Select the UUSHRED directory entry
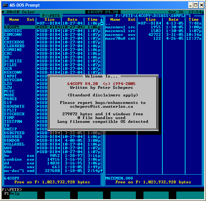Image resolution: width=206 pixels, height=201 pixels. 52,137
